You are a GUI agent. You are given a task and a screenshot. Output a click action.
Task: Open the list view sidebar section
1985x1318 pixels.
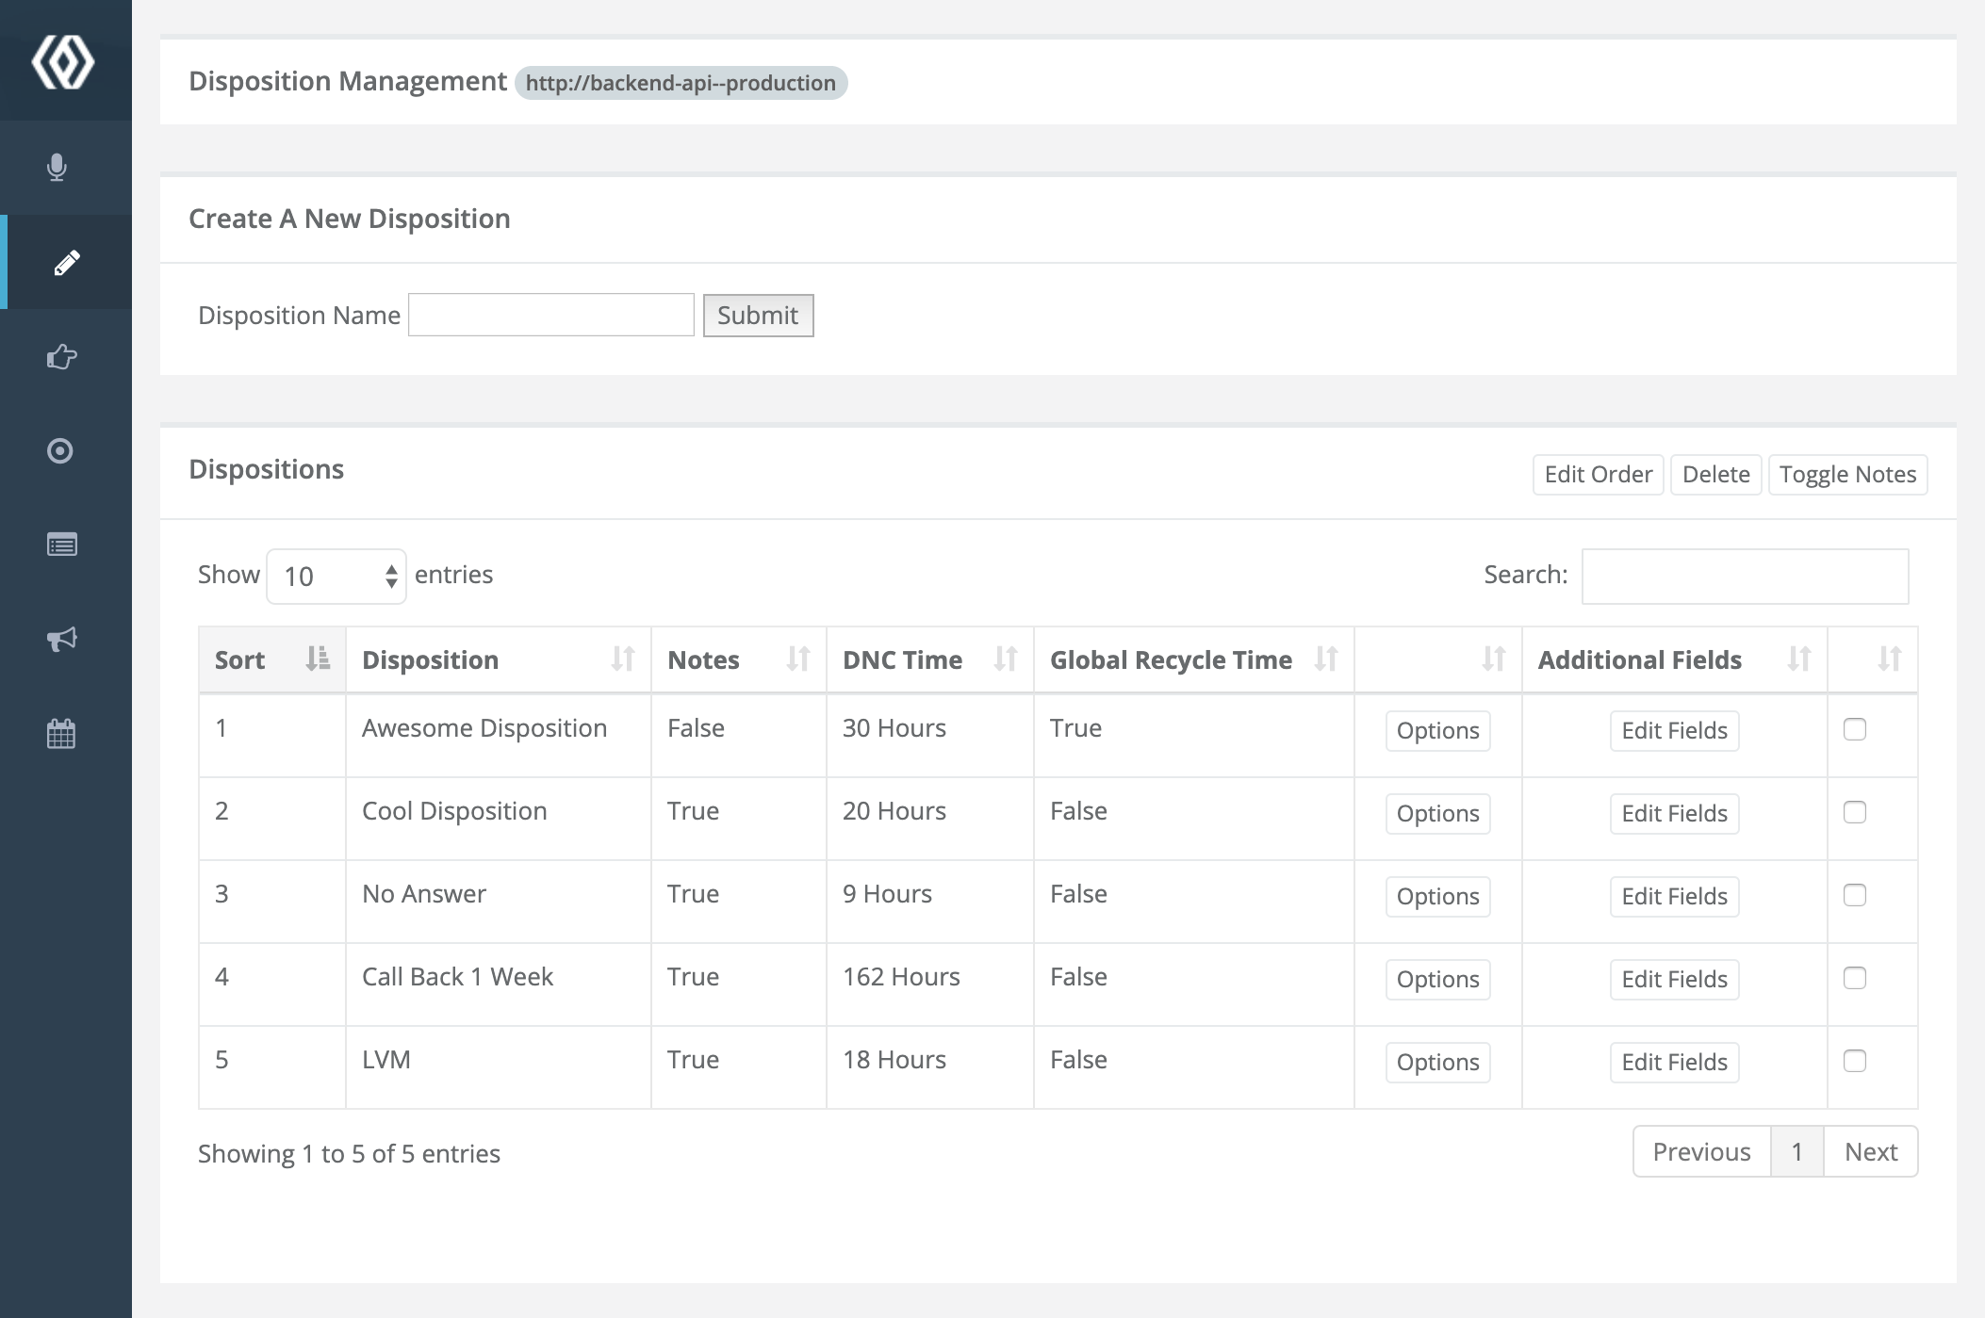pyautogui.click(x=62, y=545)
